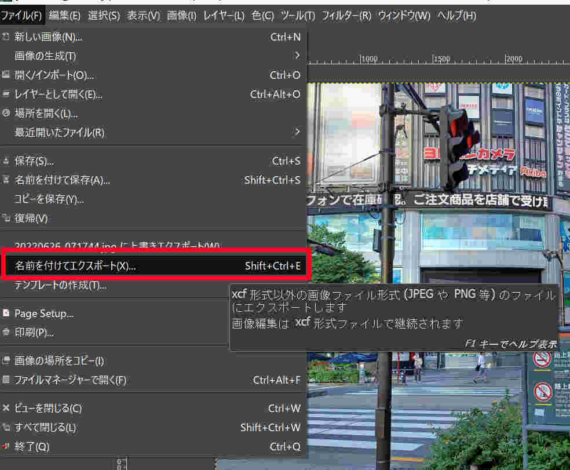570x470 pixels.
Task: Expand the 画像の生成 submenu arrow
Action: 297,56
